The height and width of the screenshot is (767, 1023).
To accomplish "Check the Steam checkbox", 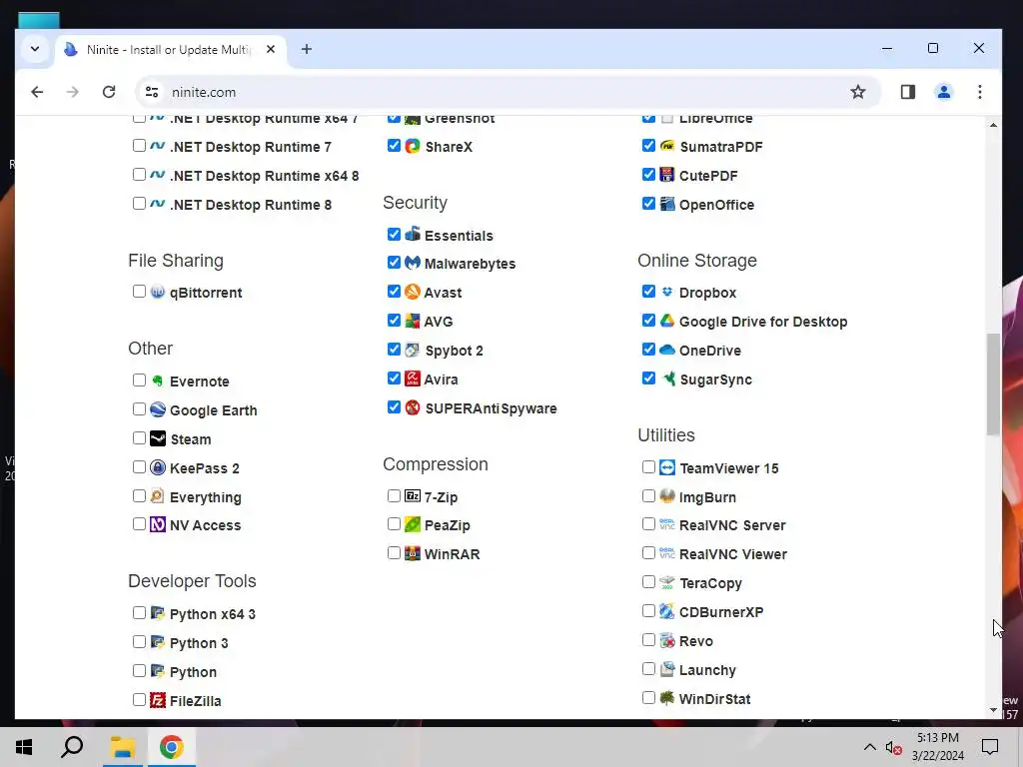I will pos(139,437).
